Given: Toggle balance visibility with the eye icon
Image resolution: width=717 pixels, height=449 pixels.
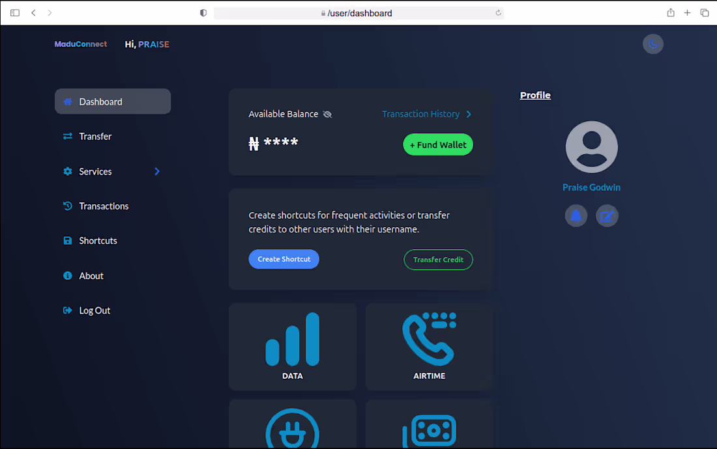Looking at the screenshot, I should (x=328, y=114).
